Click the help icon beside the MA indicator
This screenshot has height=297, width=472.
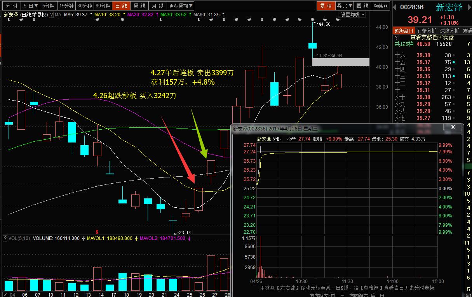(52, 15)
